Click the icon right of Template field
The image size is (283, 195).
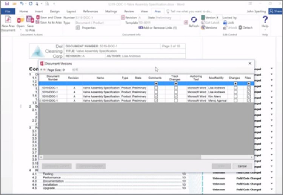coord(186,23)
